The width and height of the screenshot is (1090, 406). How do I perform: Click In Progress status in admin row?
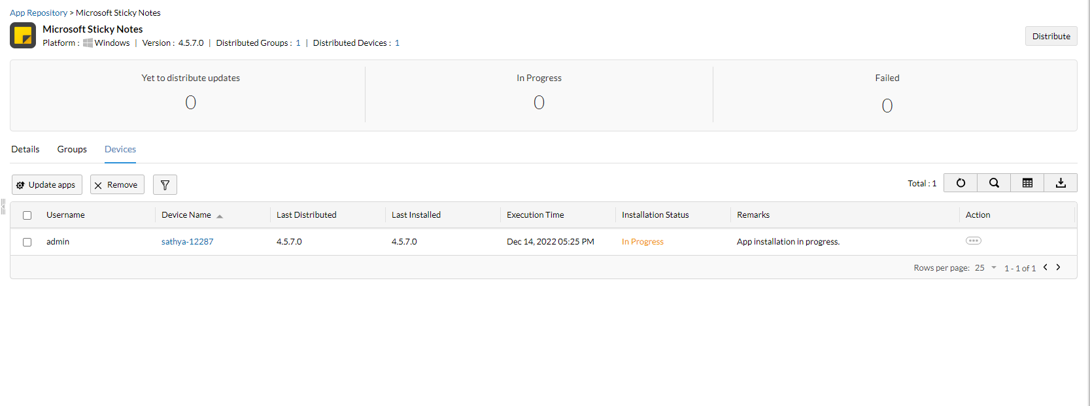(643, 241)
